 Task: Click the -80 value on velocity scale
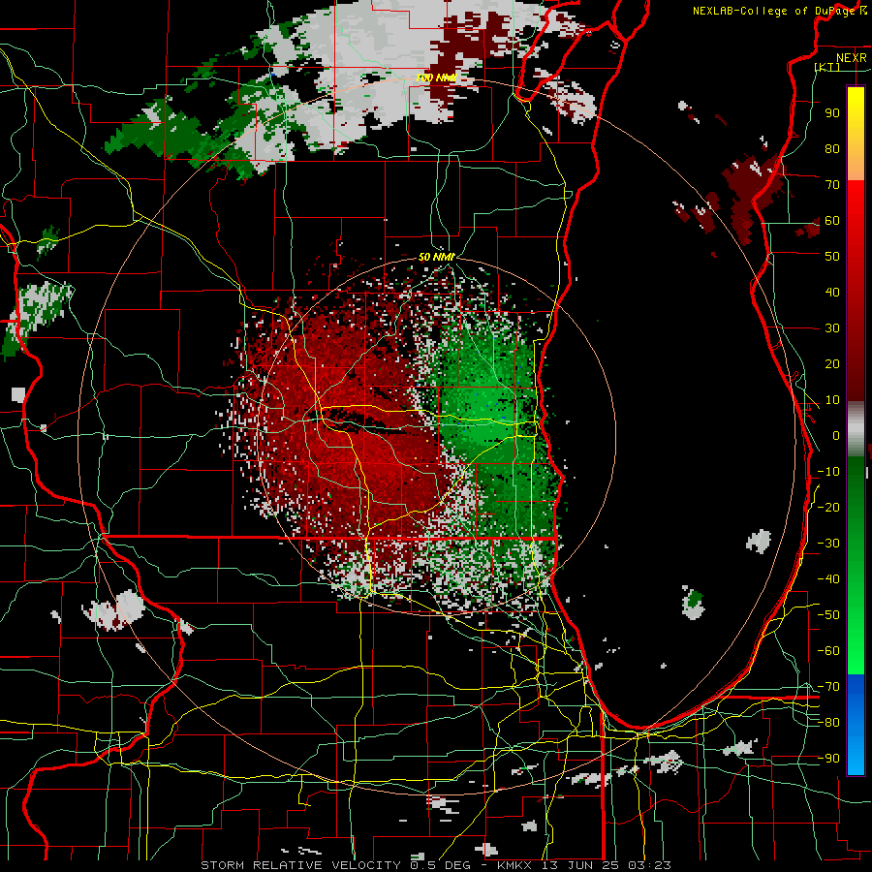(x=828, y=723)
